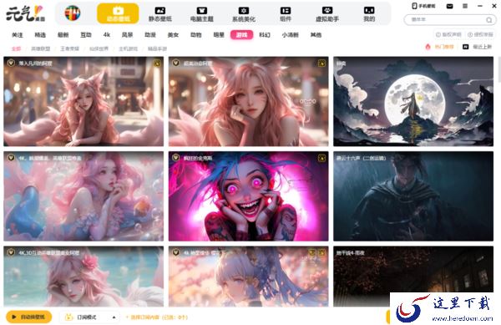Open the 虚拟助手 tab
This screenshot has height=325, width=501.
[x=327, y=14]
